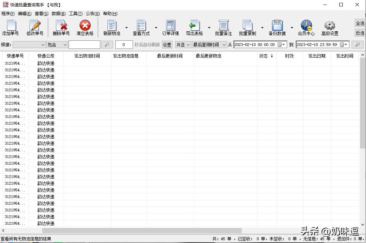Open calendar for the end date
The width and height of the screenshot is (366, 243).
pos(343,45)
